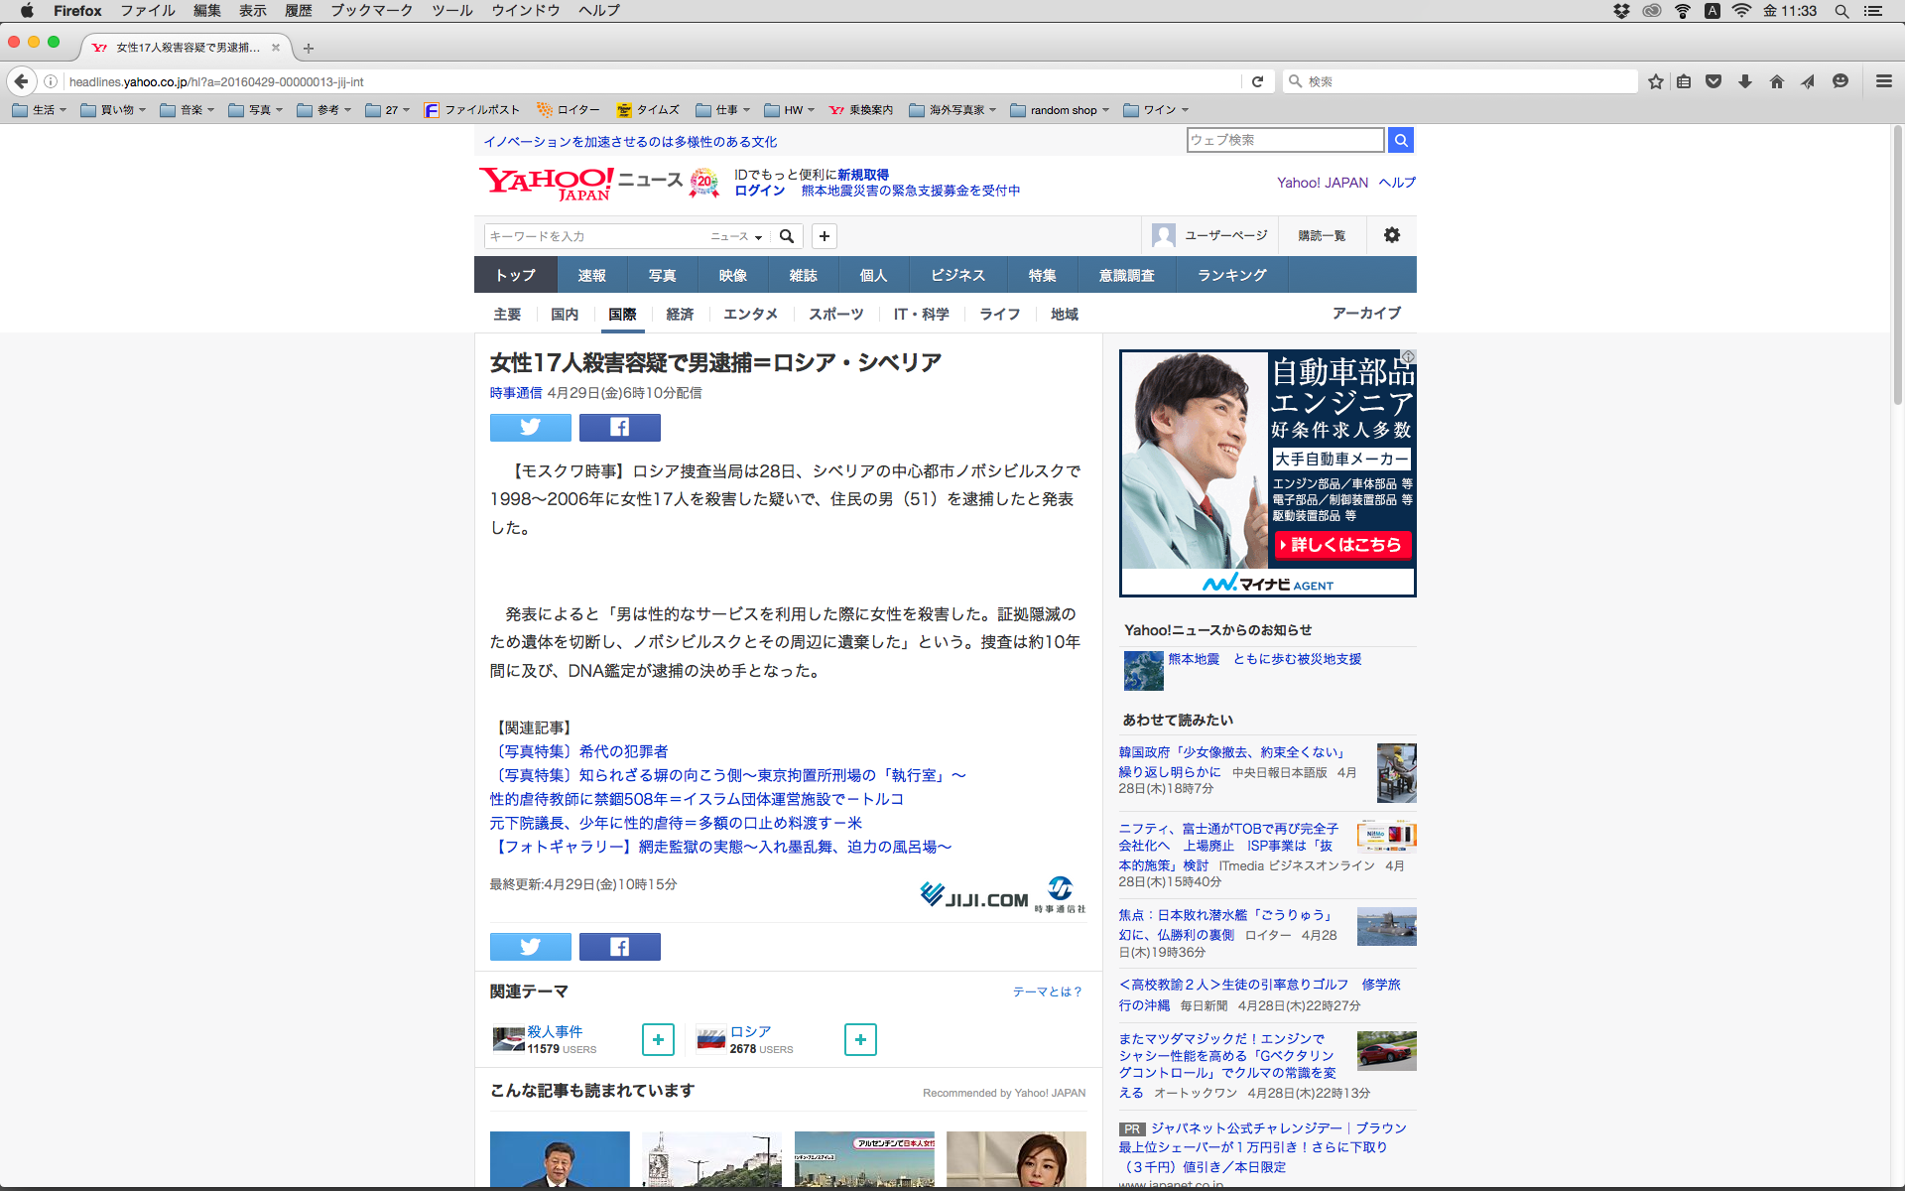Click the Firefox home icon
The height and width of the screenshot is (1191, 1905).
point(1776,81)
